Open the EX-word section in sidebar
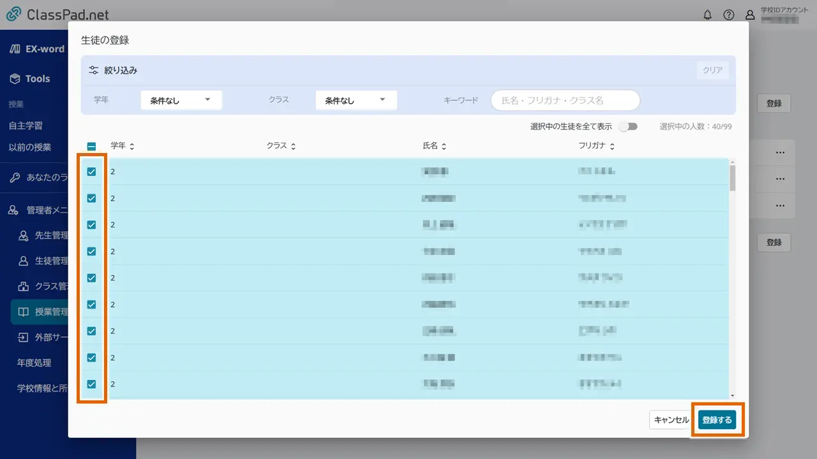817x459 pixels. point(38,48)
